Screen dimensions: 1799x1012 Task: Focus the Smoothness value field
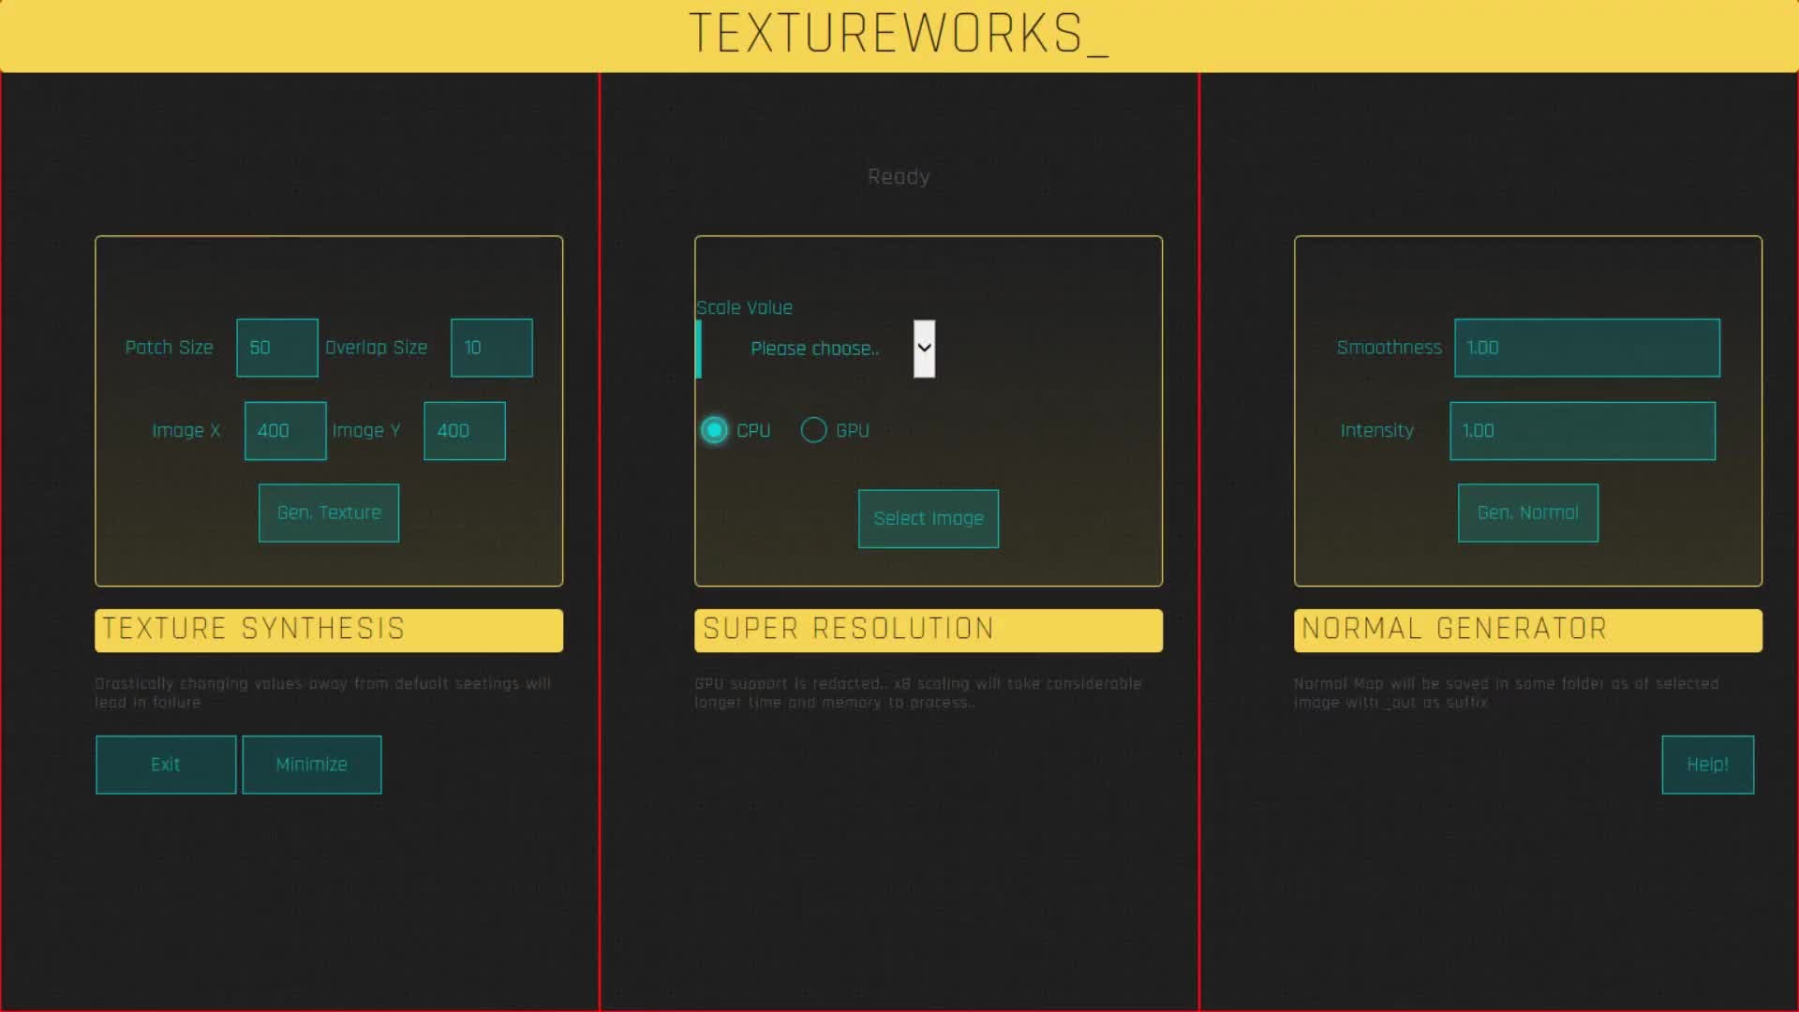pos(1586,348)
